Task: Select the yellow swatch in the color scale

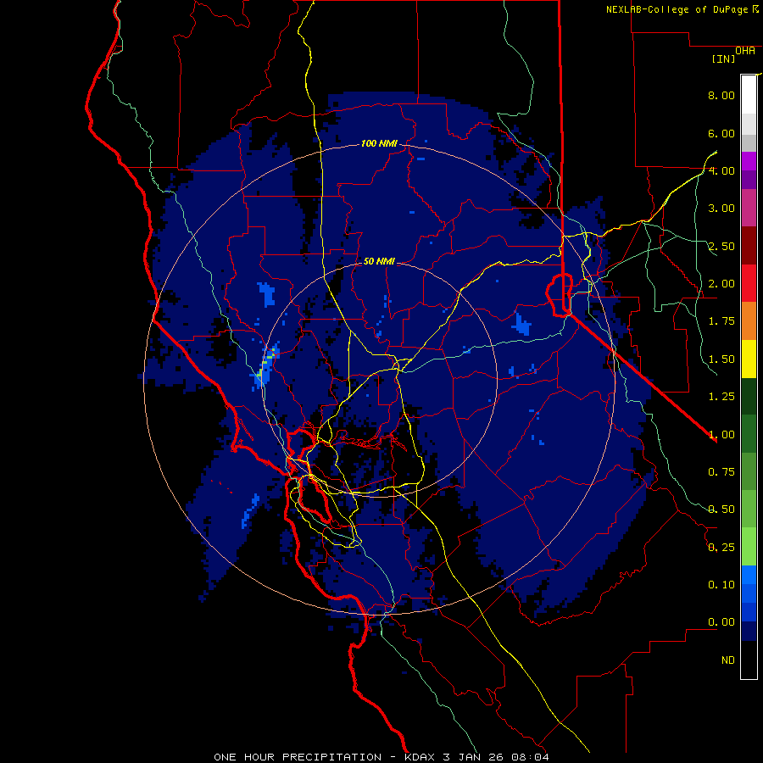Action: [x=749, y=359]
